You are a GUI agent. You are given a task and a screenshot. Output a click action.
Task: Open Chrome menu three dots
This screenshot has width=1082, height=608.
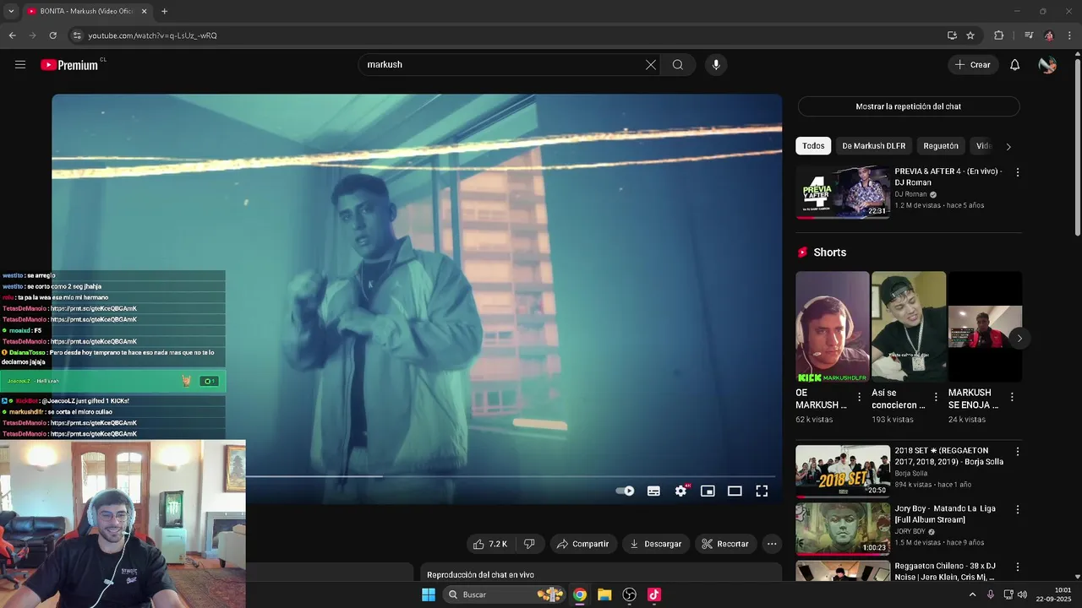[1070, 35]
